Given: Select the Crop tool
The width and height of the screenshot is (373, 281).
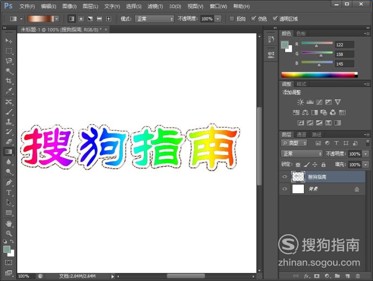Looking at the screenshot, I should pyautogui.click(x=9, y=81).
